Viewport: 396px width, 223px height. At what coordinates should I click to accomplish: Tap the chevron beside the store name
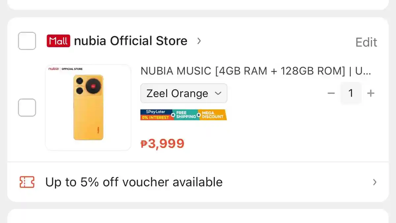coord(199,41)
